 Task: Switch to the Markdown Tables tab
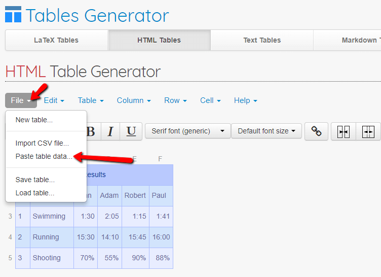click(348, 40)
